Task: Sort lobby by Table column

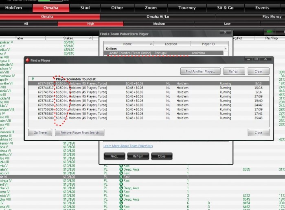Action: coord(22,38)
